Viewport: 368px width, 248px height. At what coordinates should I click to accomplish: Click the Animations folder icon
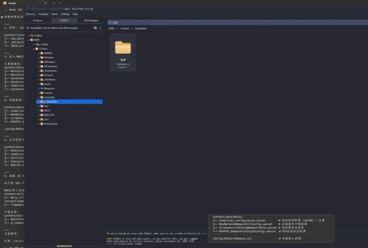[x=42, y=71]
